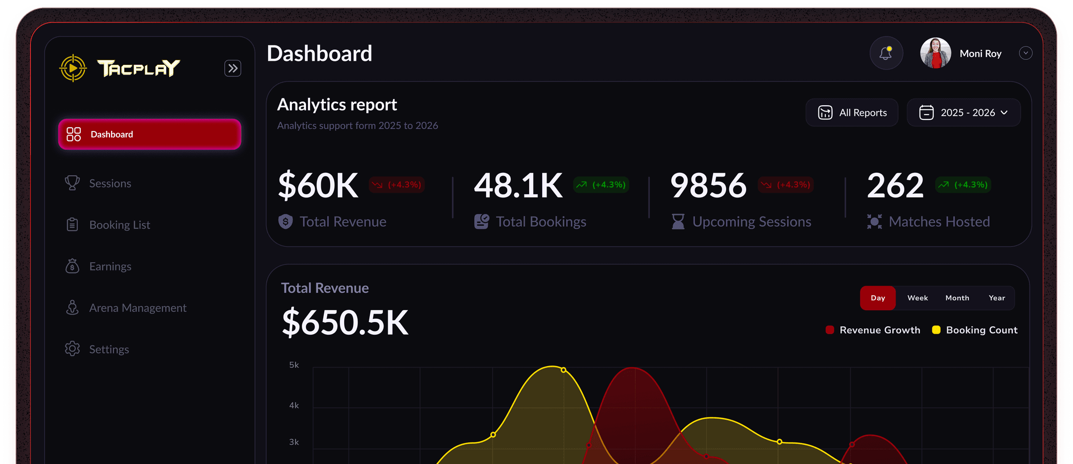Open notifications via the bell icon
Image resolution: width=1073 pixels, height=464 pixels.
[886, 53]
